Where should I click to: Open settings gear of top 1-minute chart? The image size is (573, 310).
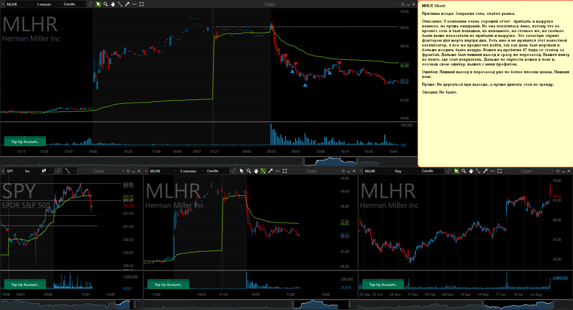403,4
